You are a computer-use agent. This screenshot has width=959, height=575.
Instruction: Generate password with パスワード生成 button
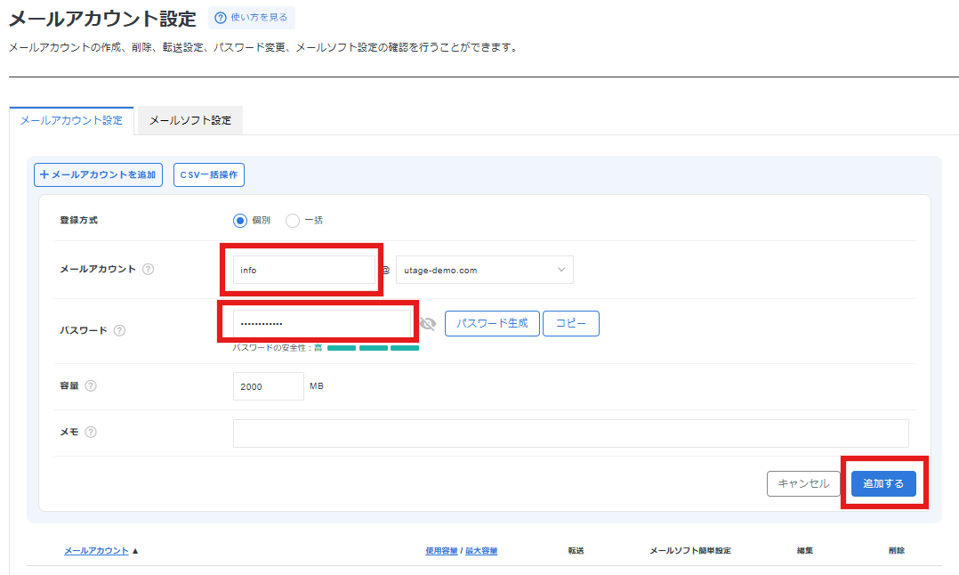coord(492,324)
